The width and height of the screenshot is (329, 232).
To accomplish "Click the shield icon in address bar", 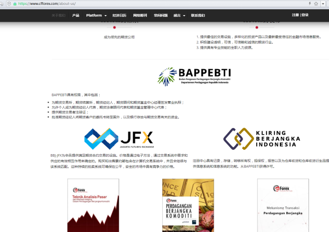I will [x=9, y=4].
